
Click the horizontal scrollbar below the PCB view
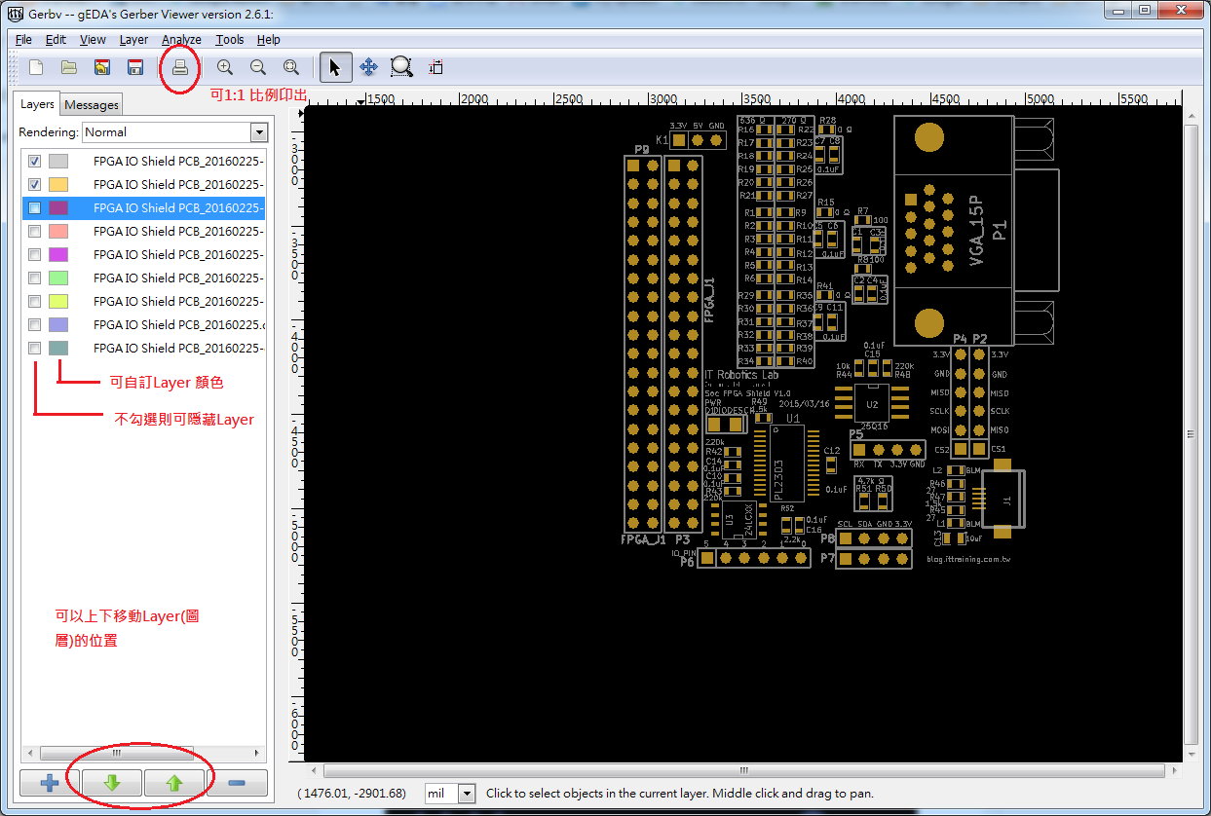point(743,769)
